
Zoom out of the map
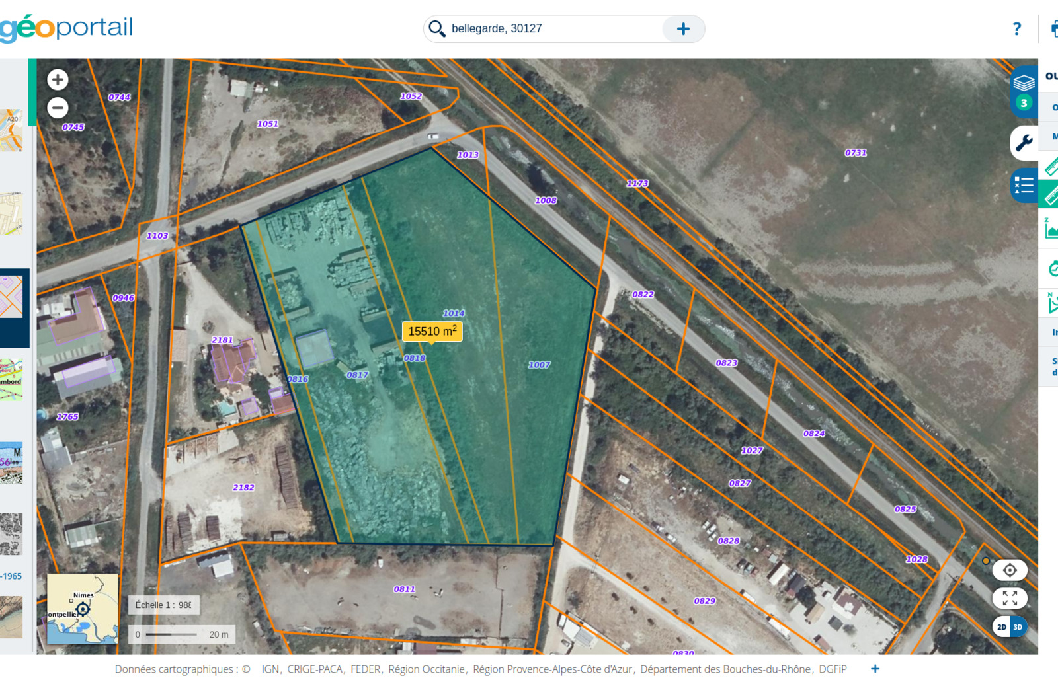point(58,108)
